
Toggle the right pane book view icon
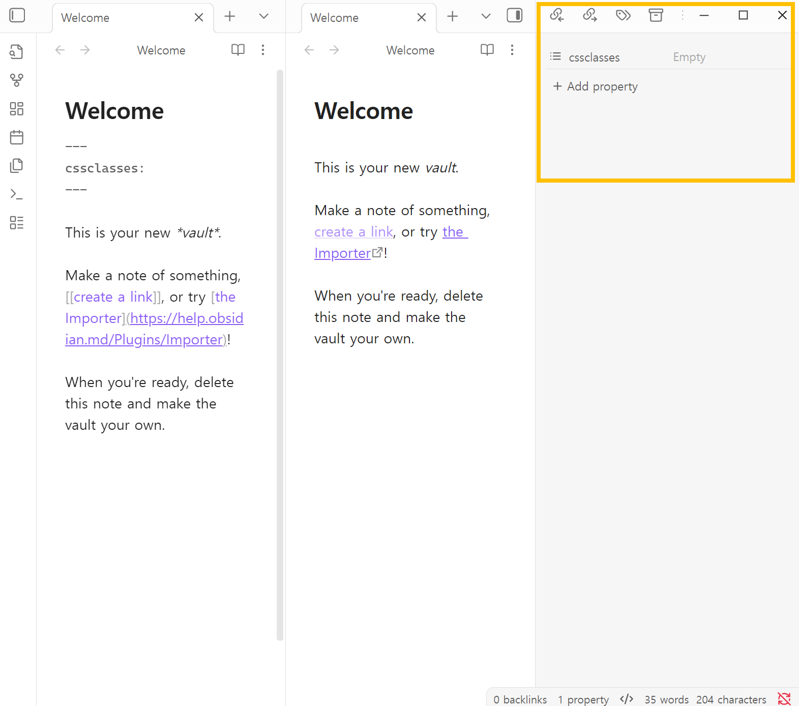pyautogui.click(x=487, y=50)
